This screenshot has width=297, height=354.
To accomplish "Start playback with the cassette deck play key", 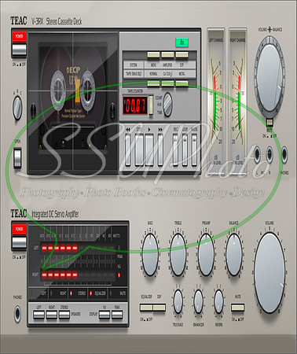I will [x=148, y=149].
